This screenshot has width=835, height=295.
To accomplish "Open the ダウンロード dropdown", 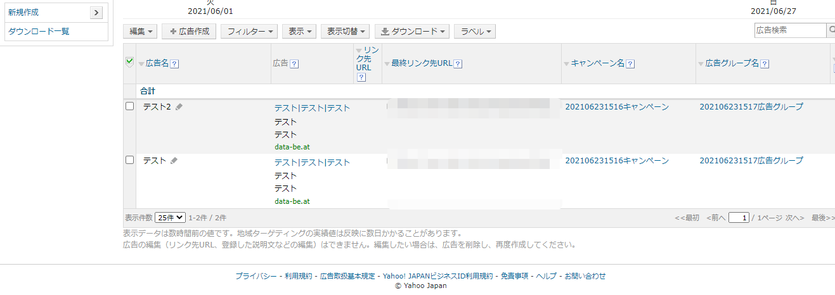I will [413, 31].
